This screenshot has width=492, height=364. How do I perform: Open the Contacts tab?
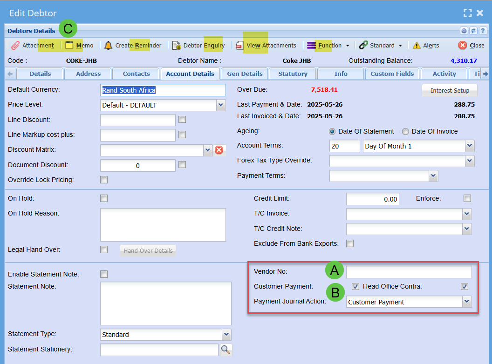pos(136,74)
